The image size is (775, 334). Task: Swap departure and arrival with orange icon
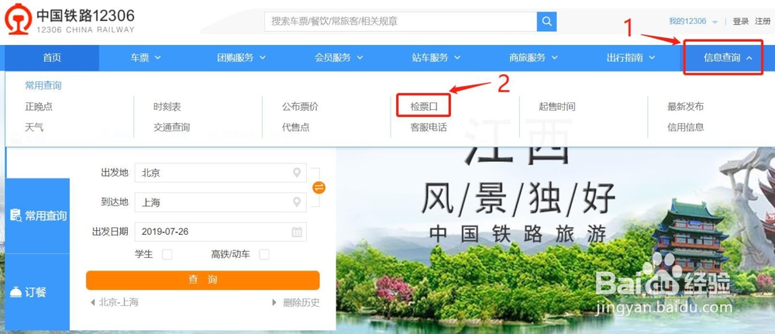[319, 188]
